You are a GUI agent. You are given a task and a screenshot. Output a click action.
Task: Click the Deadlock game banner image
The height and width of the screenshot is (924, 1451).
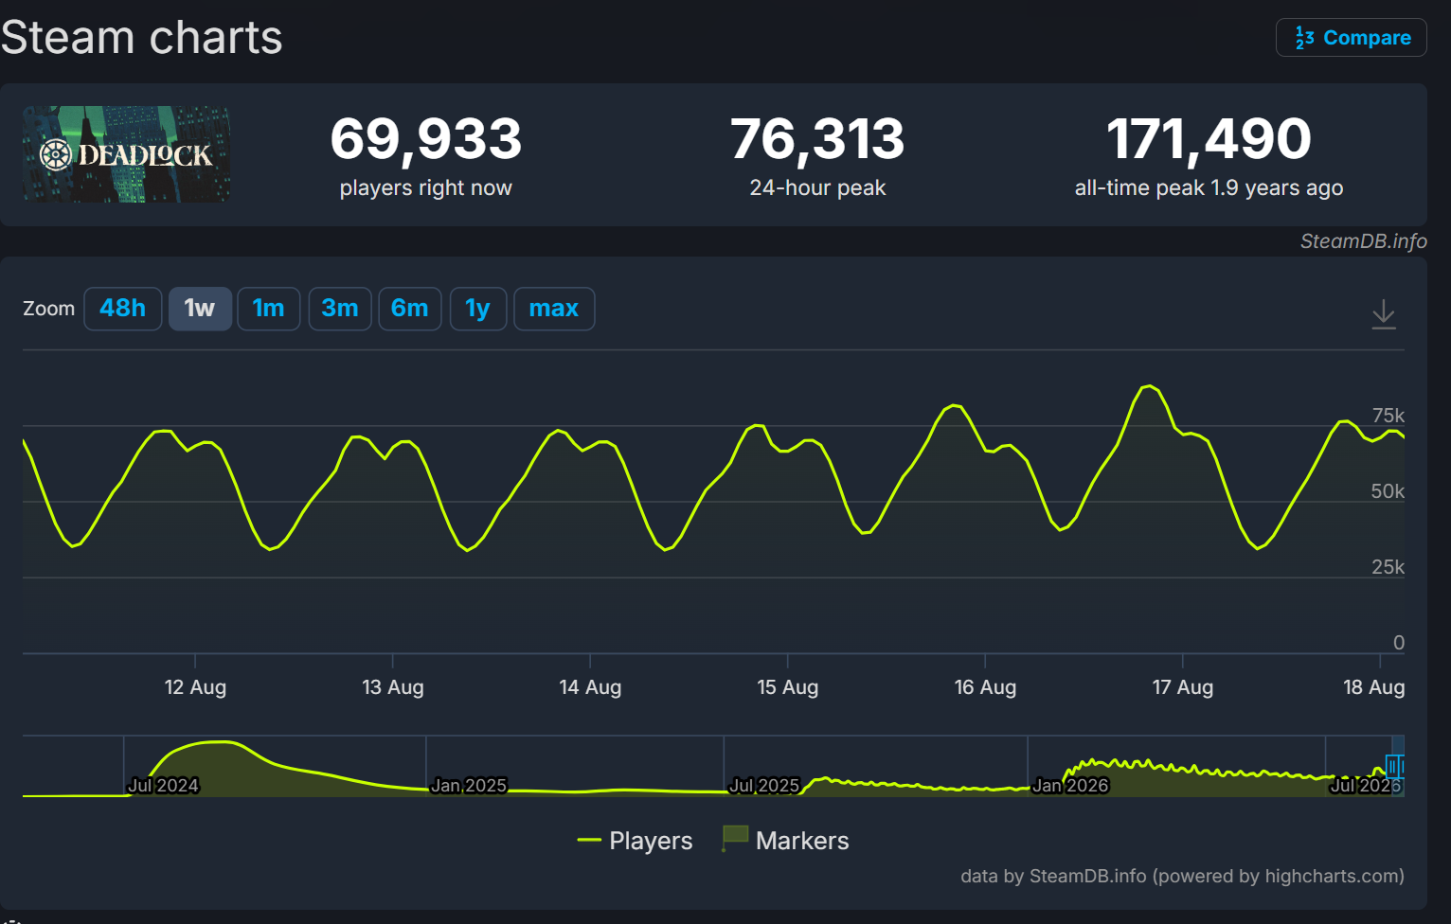[127, 154]
